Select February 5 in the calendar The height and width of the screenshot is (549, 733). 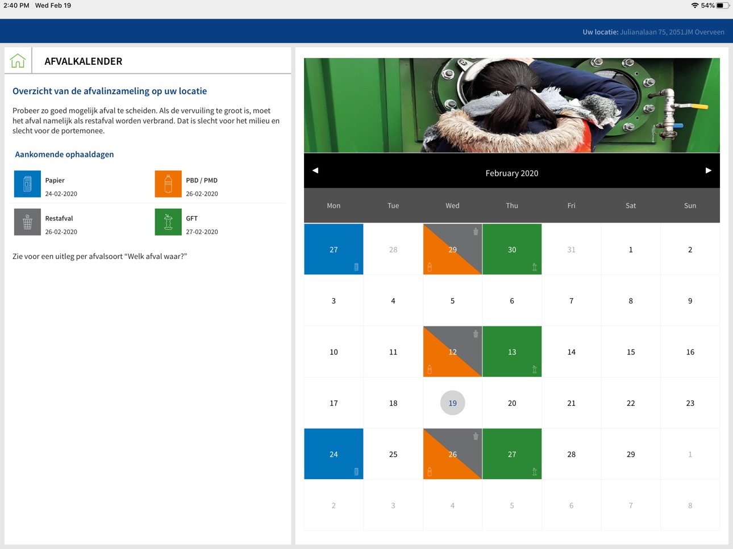click(x=452, y=301)
